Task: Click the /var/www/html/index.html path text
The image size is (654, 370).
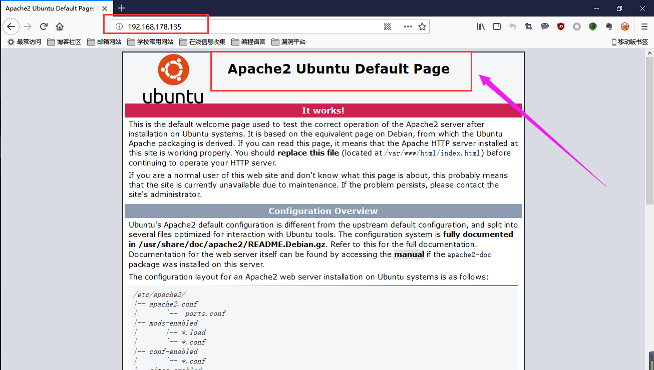Action: coord(433,153)
